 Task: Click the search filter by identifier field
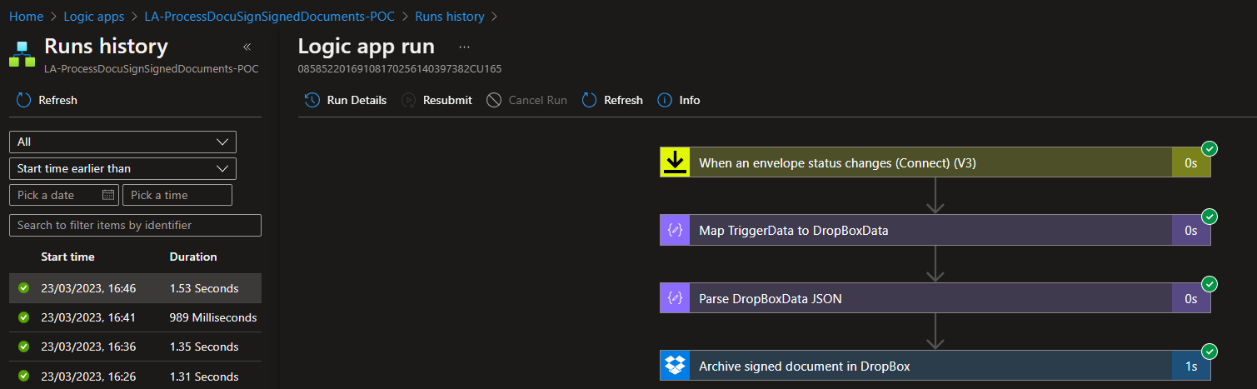pyautogui.click(x=135, y=225)
